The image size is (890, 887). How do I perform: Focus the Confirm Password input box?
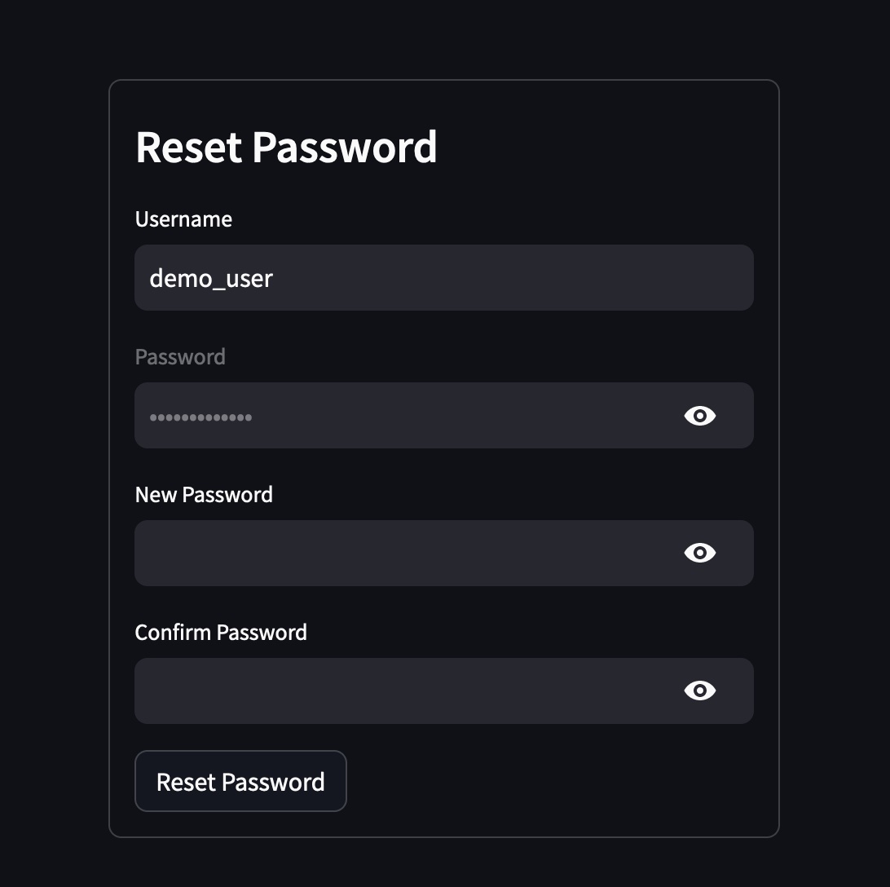point(408,691)
